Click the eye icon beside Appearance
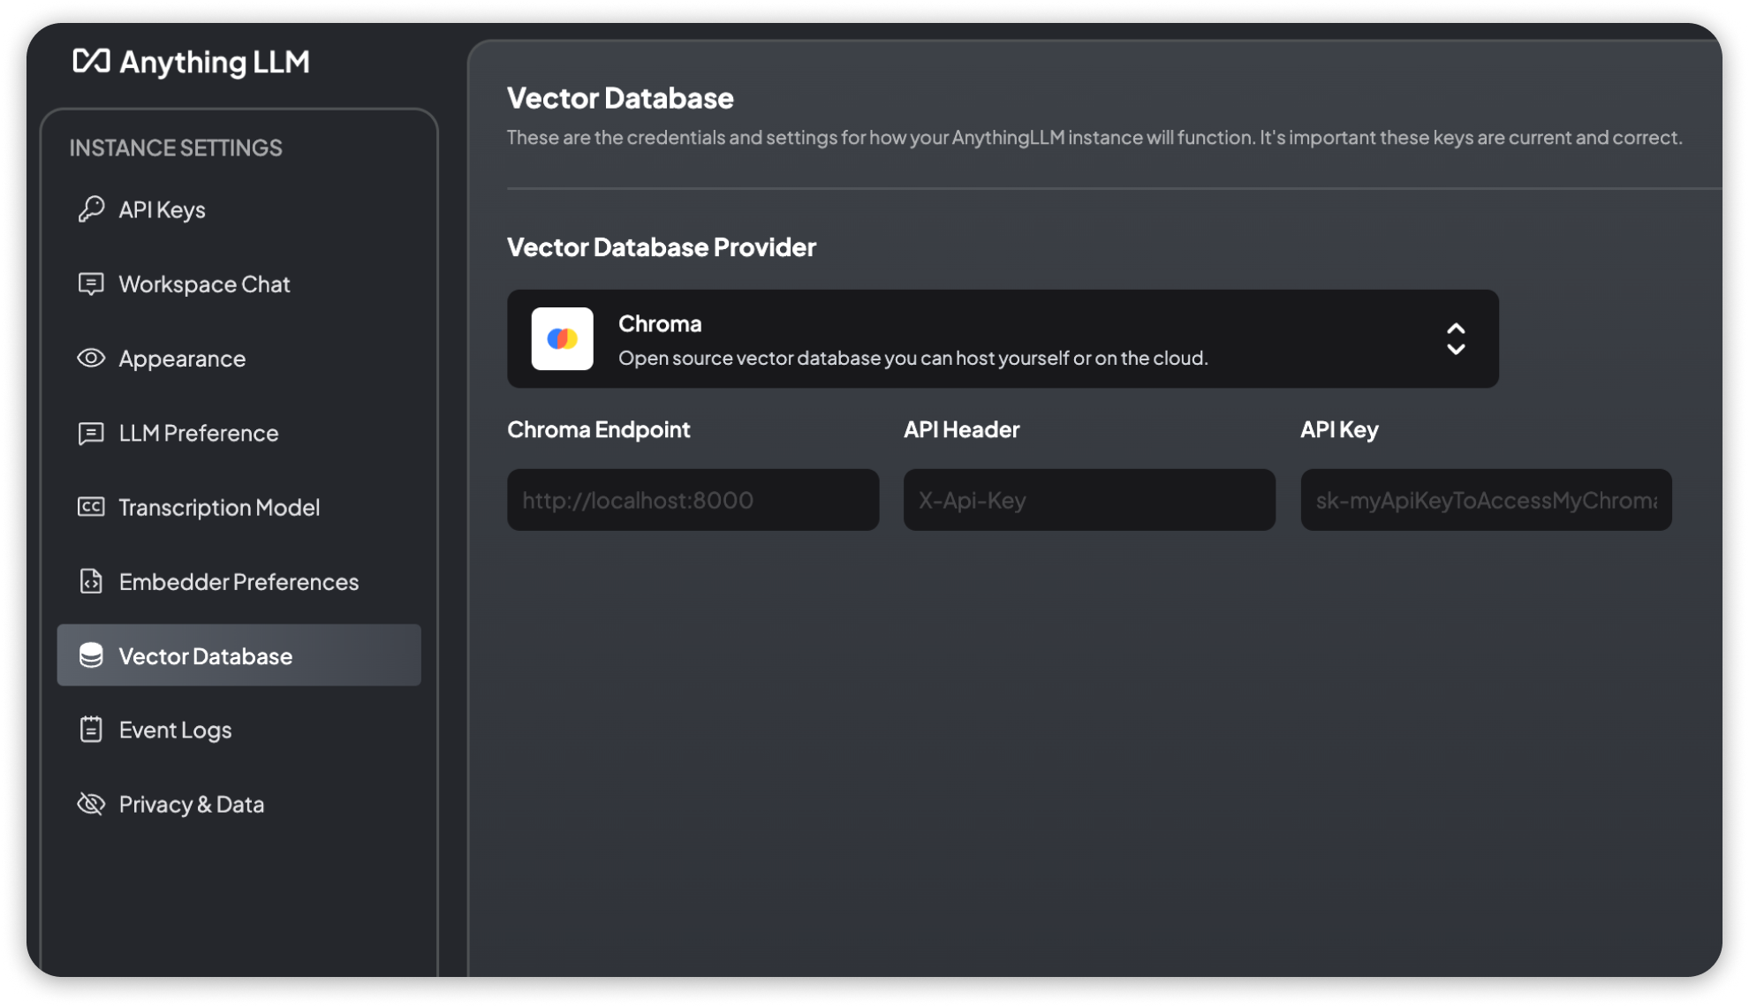 point(91,358)
